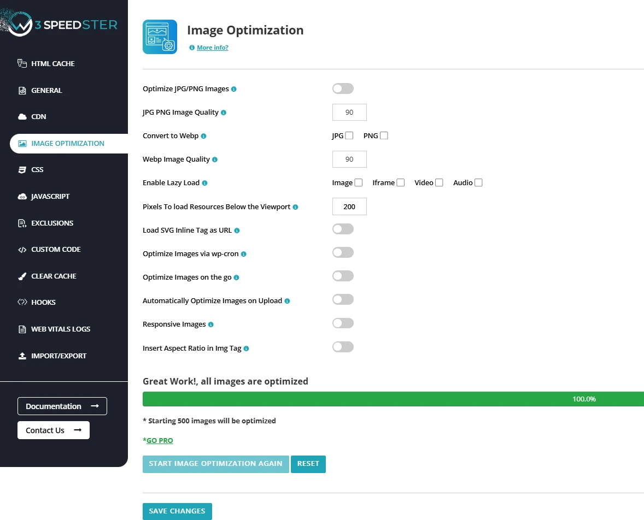Click the Clear Cache brush icon
Image resolution: width=644 pixels, height=520 pixels.
22,276
